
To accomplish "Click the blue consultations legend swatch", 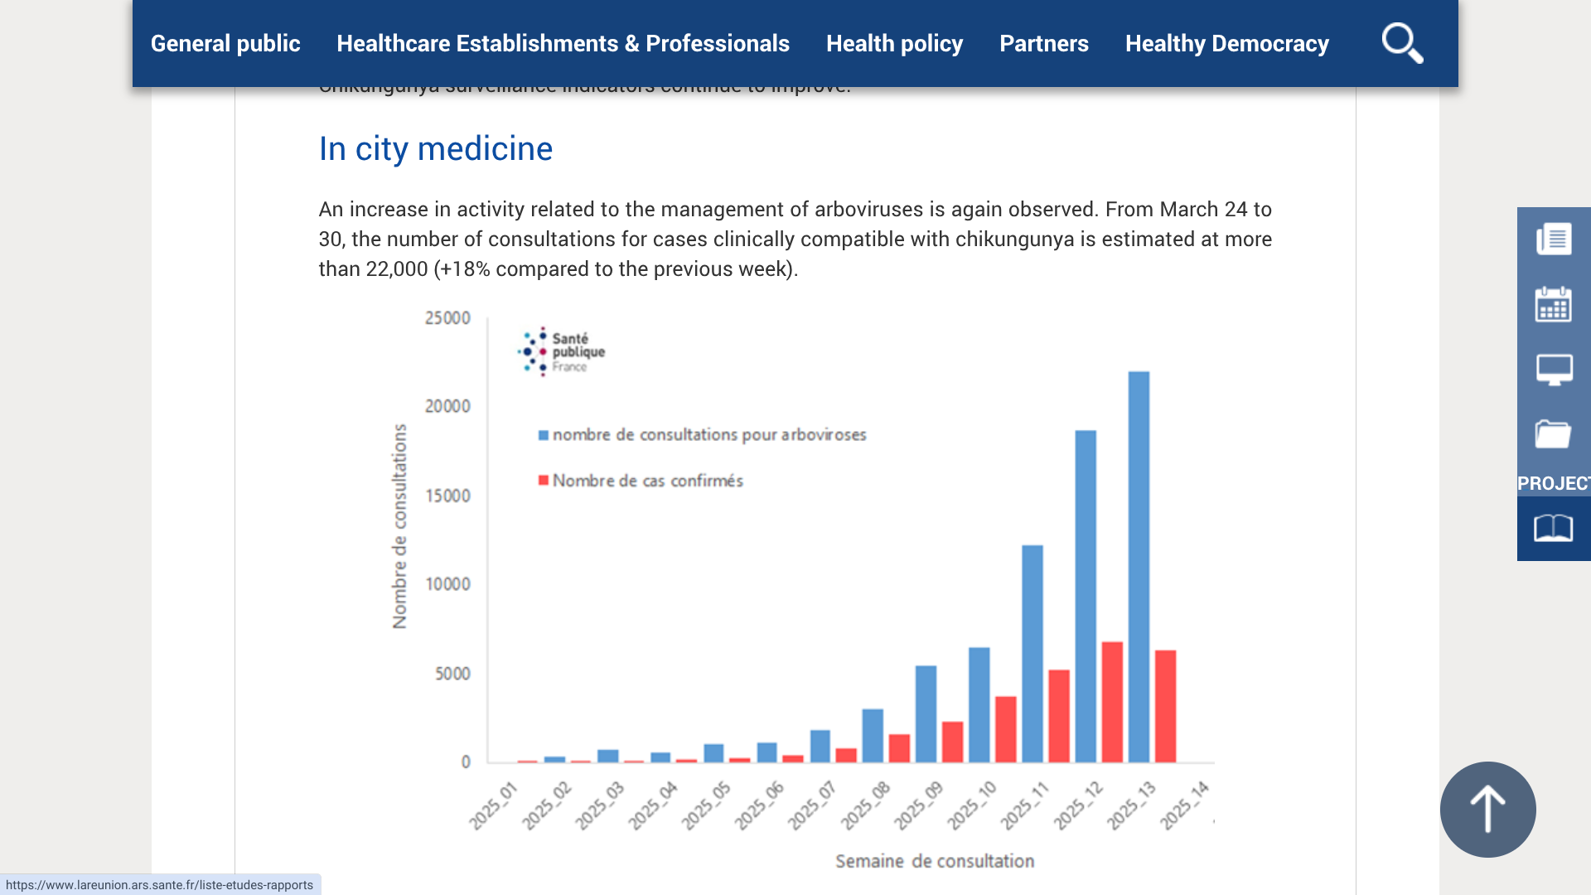I will (544, 435).
